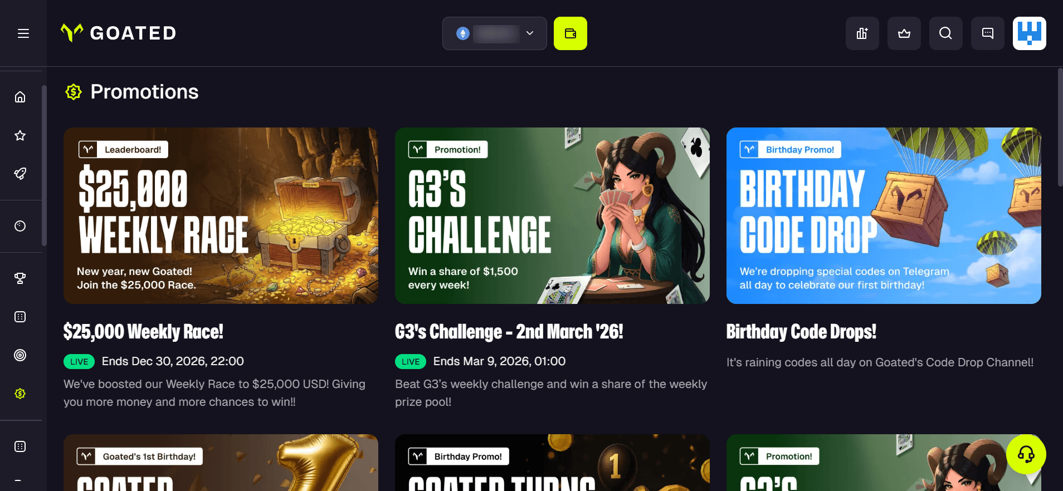The image size is (1063, 491).
Task: Open the hamburger menu in the top bar
Action: tap(23, 33)
